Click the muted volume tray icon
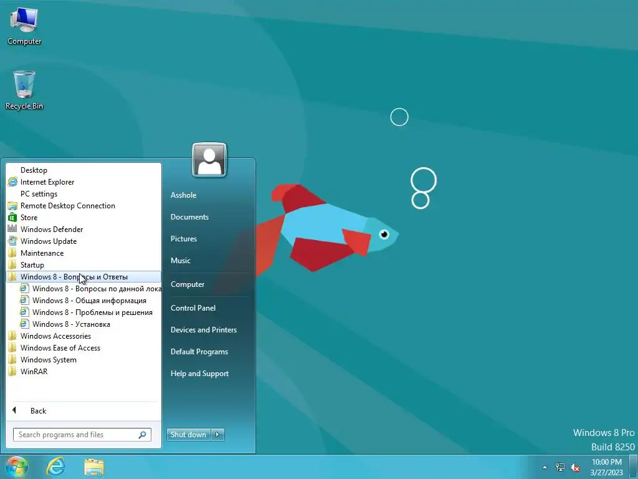 click(575, 467)
